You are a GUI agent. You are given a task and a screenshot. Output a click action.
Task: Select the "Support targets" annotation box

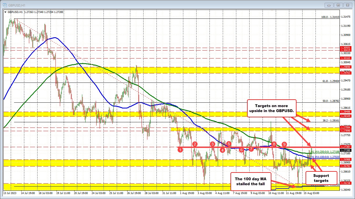[321, 178]
